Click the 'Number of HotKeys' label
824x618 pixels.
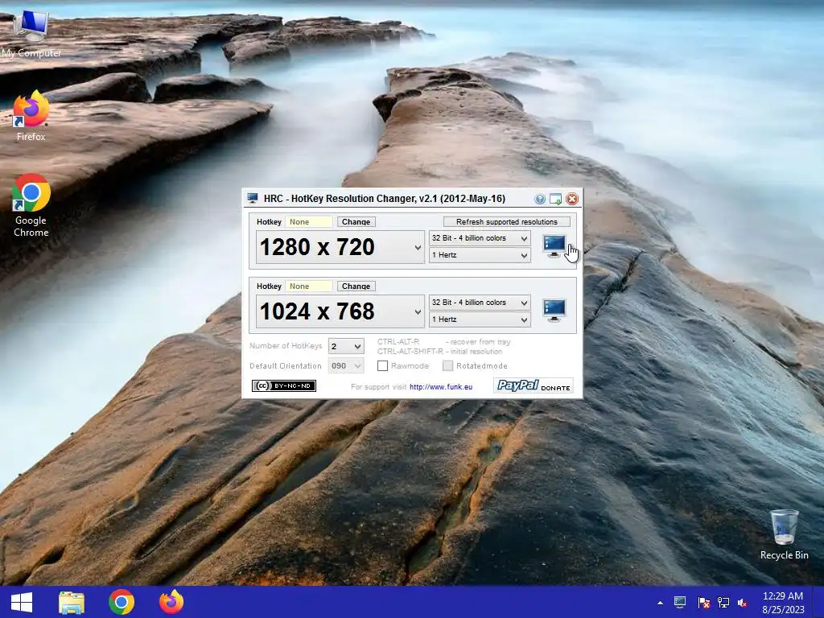(286, 346)
